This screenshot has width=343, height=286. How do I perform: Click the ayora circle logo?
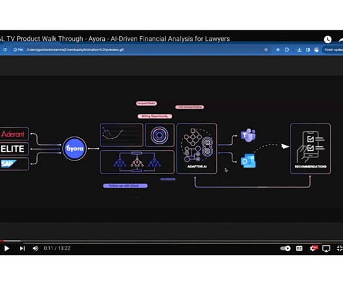74,149
